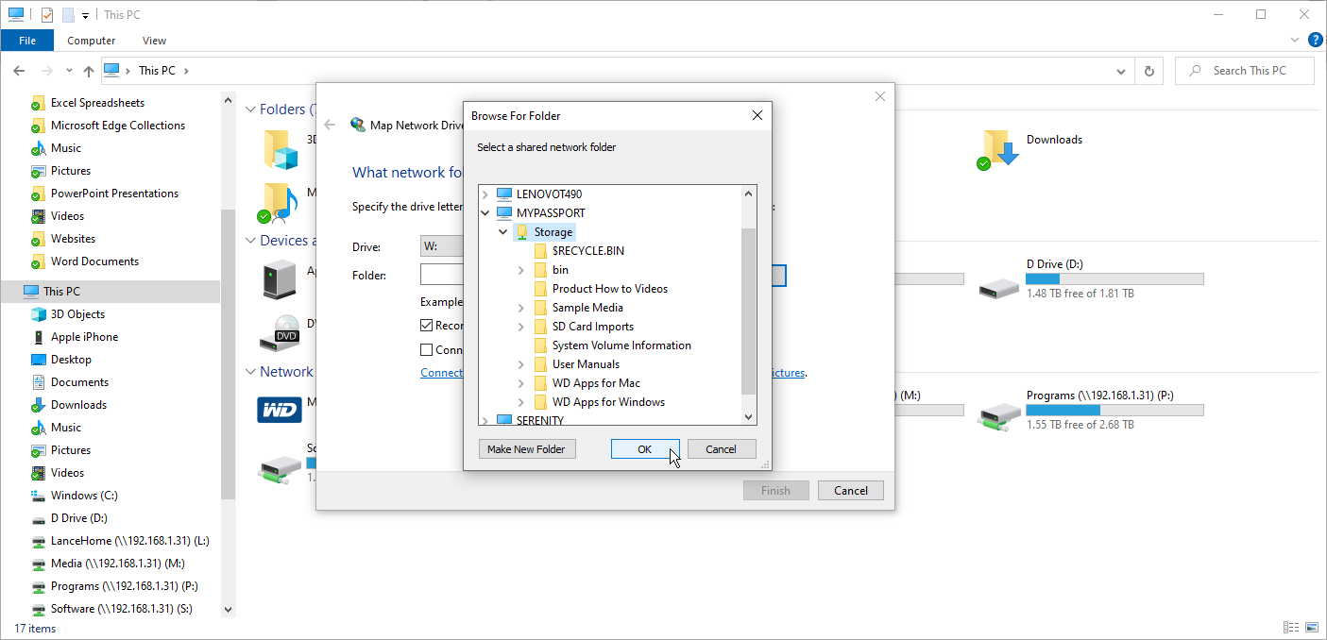Click the Make New Folder button

[526, 449]
